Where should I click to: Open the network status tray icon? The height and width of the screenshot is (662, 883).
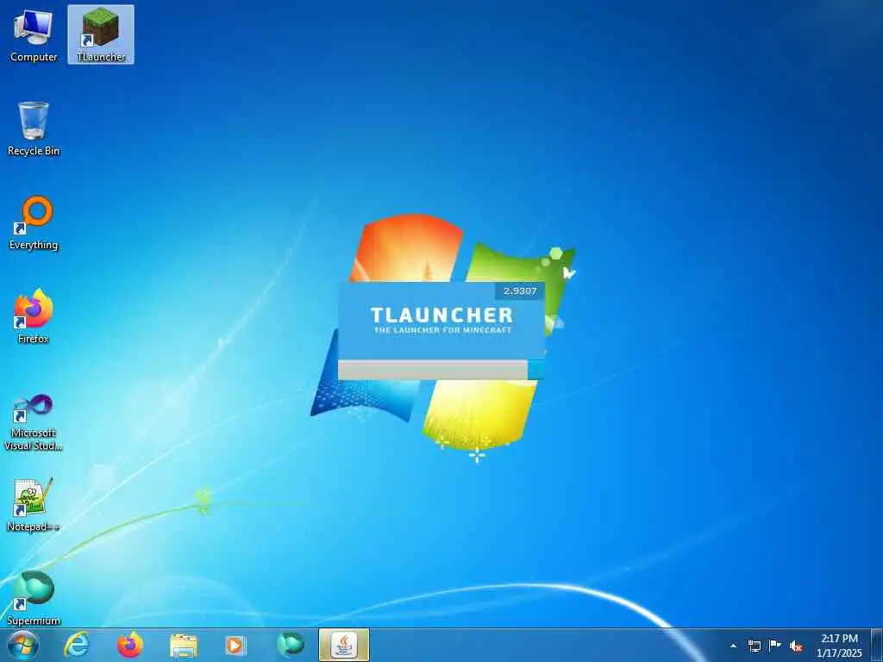[x=754, y=646]
